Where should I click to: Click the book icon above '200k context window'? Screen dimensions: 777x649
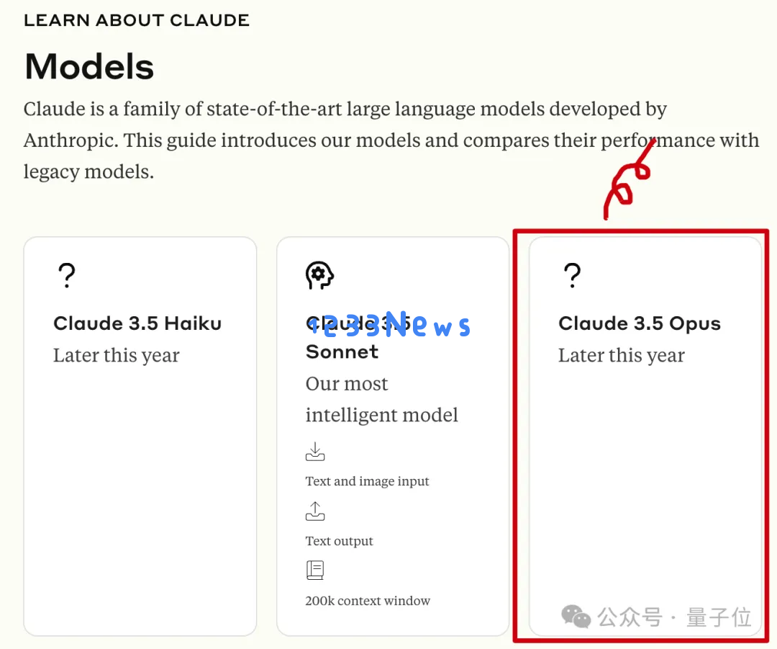click(x=315, y=570)
